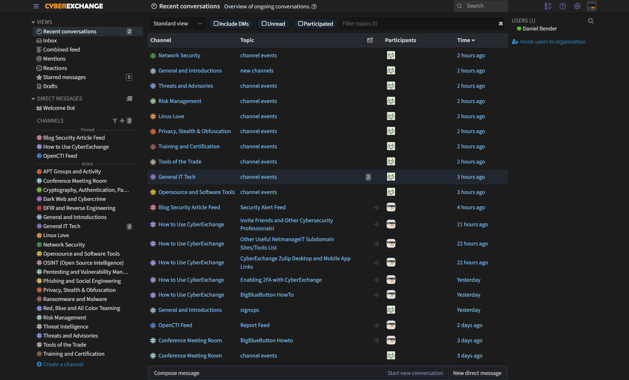Open the settings gear icon

click(x=577, y=6)
